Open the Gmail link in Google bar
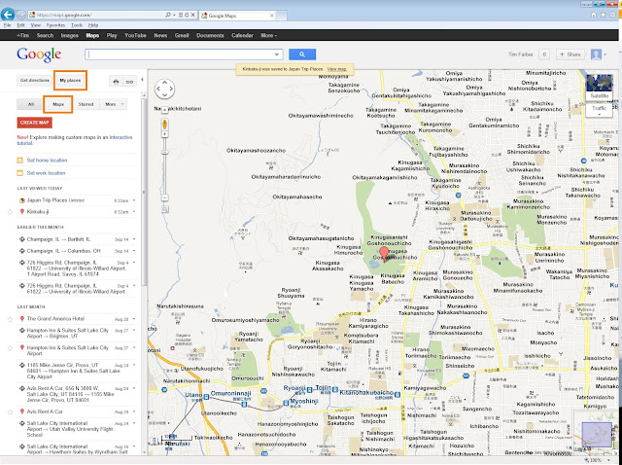 [182, 35]
